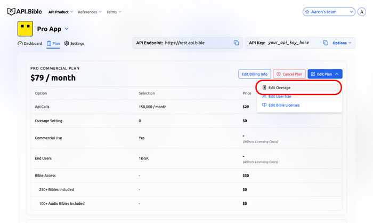Click Edit Billing Info button
The image size is (373, 223).
[255, 74]
